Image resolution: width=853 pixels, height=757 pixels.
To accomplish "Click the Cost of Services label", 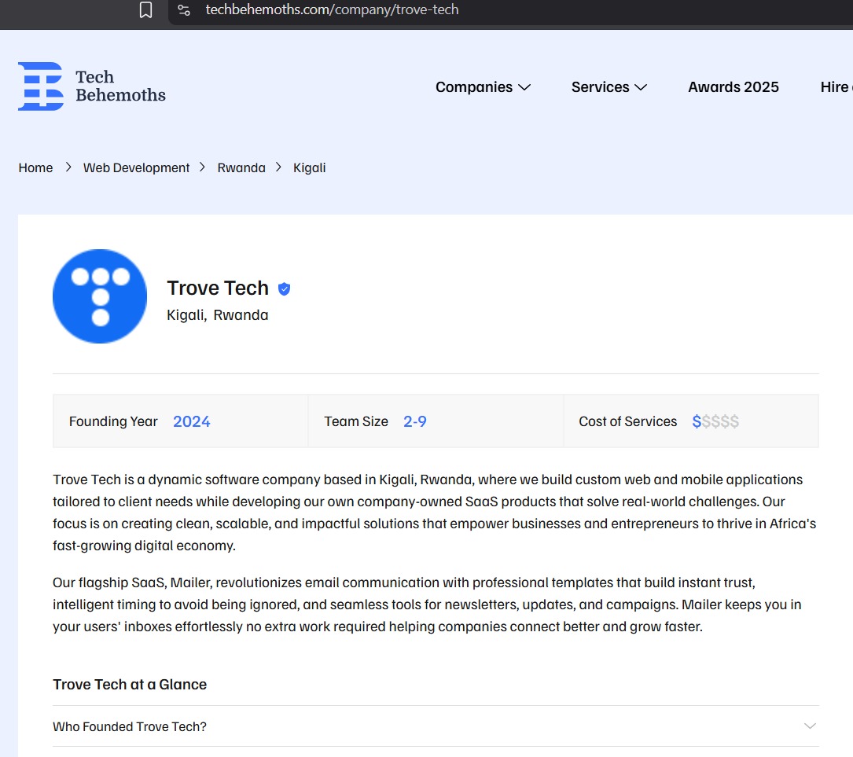I will point(628,421).
